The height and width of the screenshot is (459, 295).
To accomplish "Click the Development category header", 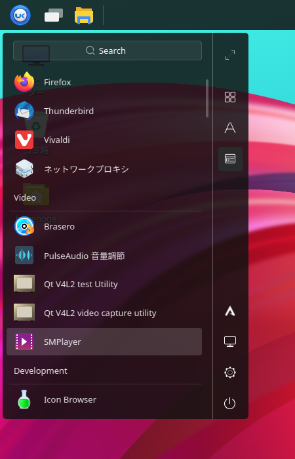I will pos(41,371).
